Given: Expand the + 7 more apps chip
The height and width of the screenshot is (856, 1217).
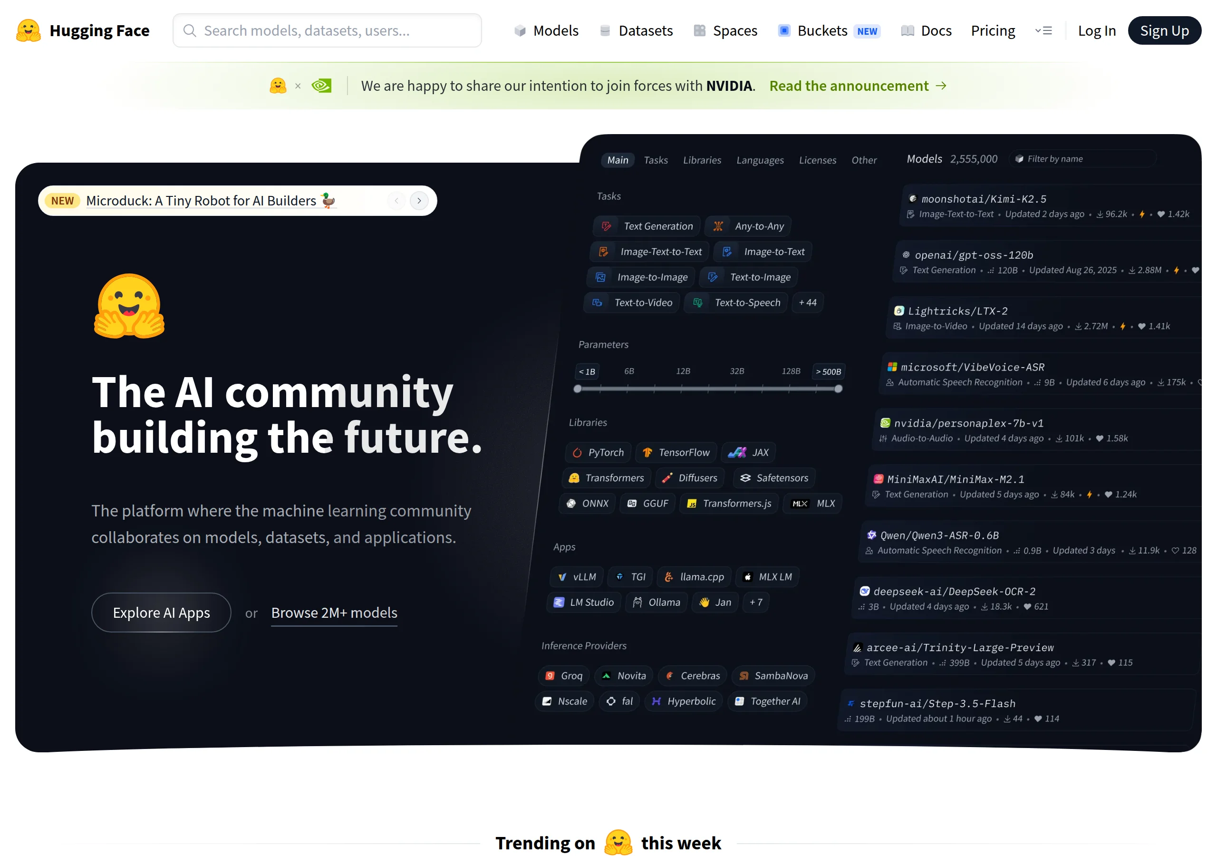Looking at the screenshot, I should (756, 602).
